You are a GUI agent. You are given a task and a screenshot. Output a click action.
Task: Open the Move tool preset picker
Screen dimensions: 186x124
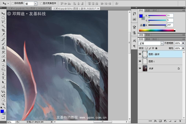(8, 3)
